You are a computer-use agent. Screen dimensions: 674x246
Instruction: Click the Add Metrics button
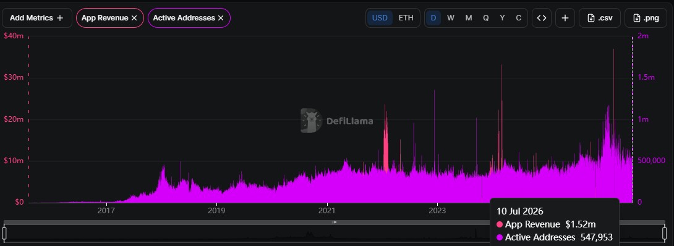point(37,18)
